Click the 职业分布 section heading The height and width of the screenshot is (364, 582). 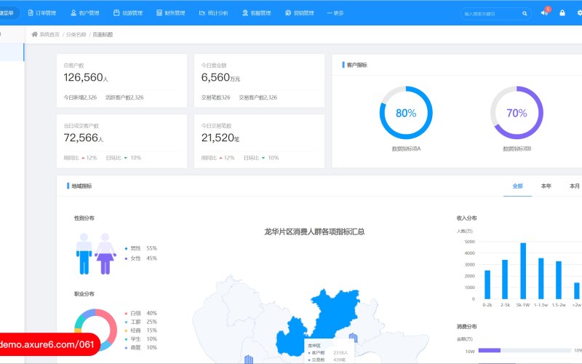(x=84, y=294)
